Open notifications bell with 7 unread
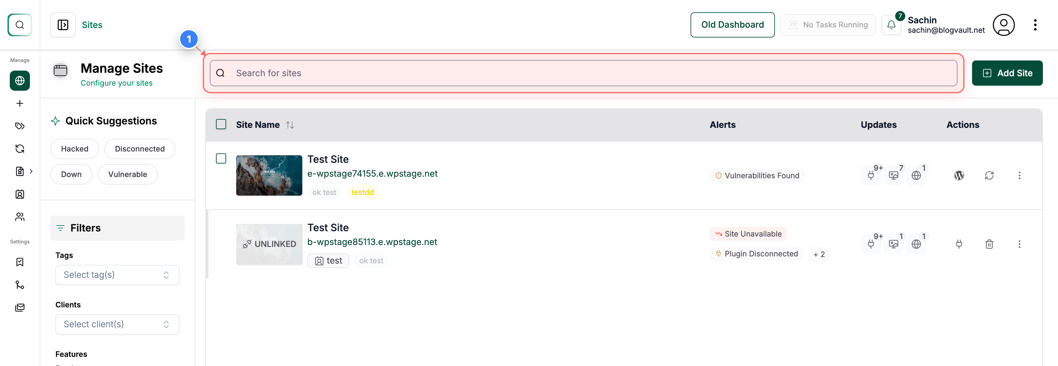Viewport: 1058px width, 366px height. 891,25
